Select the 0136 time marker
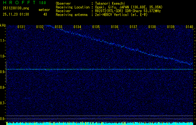Viewport: 196px width, 125px height. 115,27
